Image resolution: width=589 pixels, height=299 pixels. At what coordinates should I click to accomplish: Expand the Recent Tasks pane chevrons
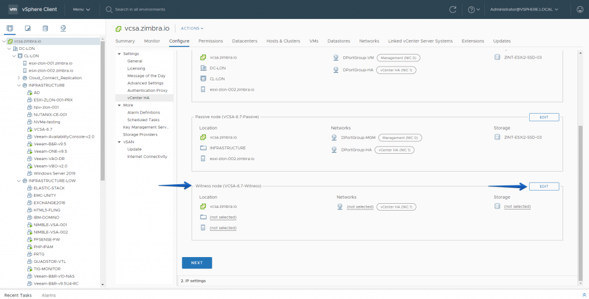tap(584, 295)
